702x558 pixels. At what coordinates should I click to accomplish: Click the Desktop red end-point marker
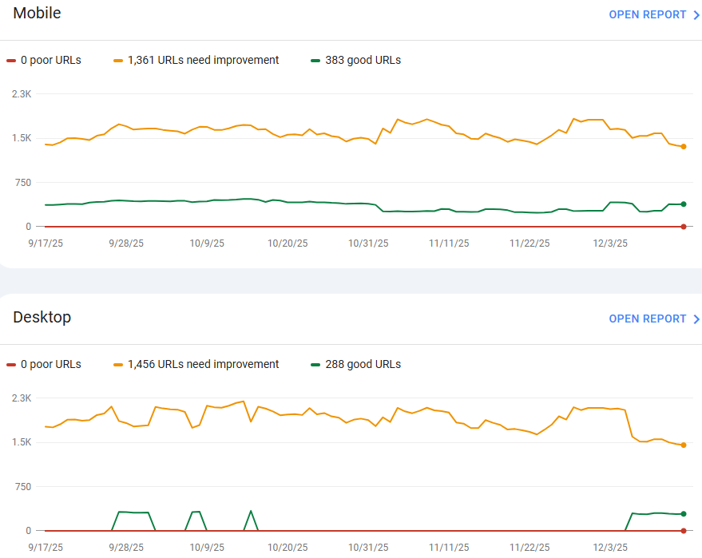pos(684,531)
